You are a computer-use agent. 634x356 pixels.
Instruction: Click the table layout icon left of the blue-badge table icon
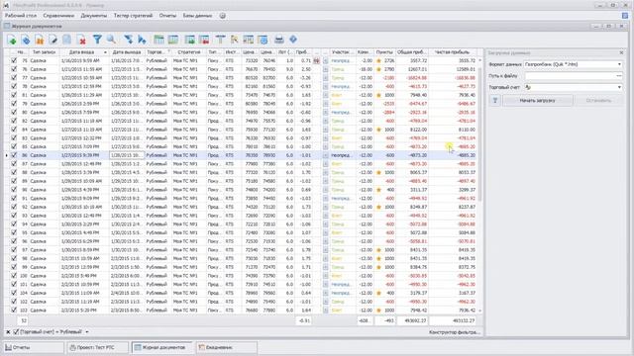pos(249,40)
